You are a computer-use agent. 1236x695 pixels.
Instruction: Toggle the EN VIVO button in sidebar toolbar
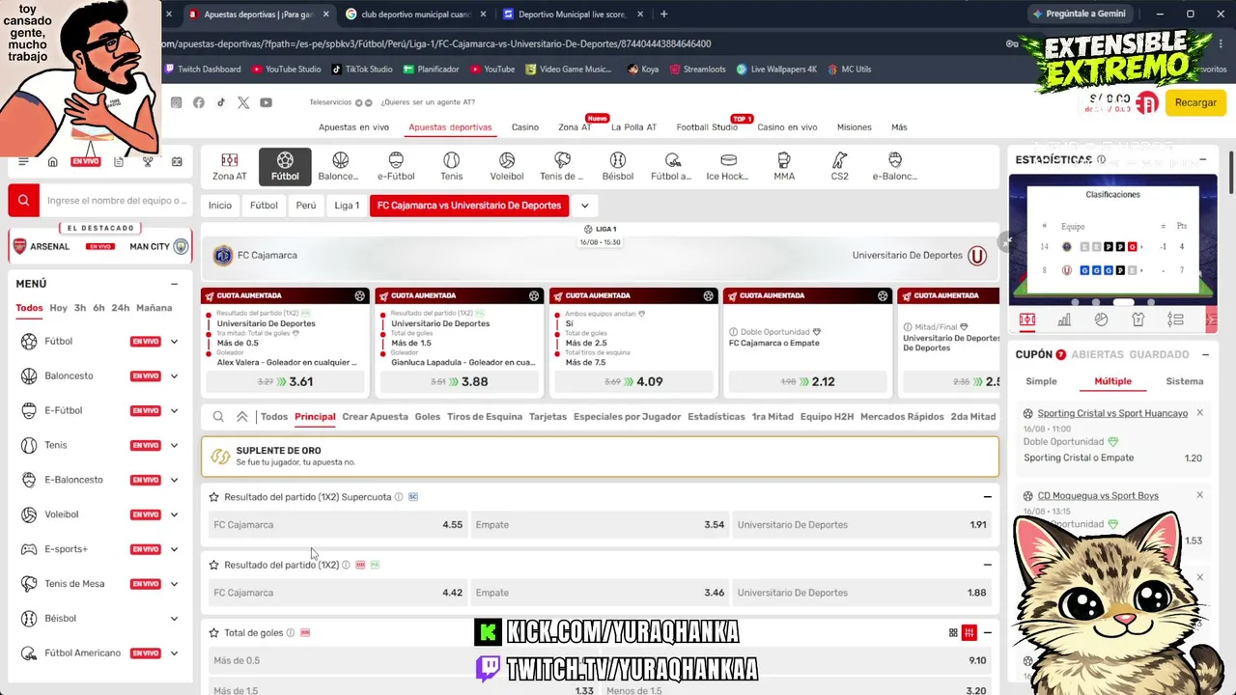85,161
